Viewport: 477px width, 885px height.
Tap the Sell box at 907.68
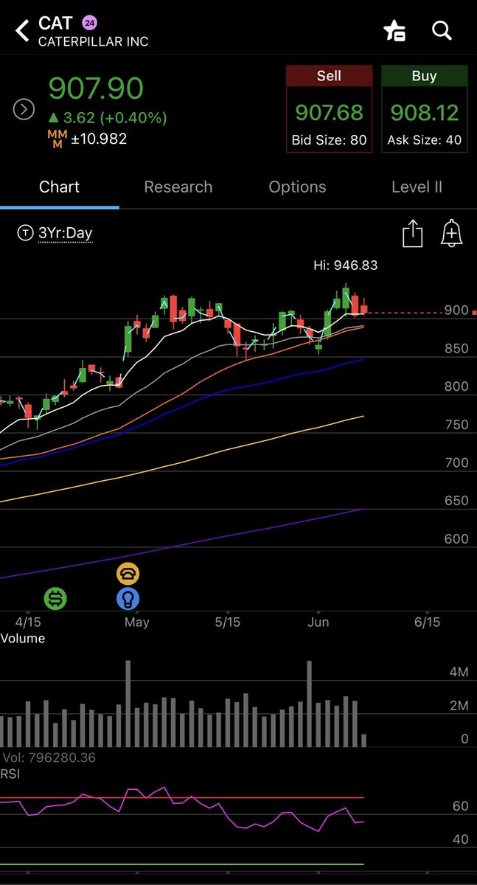pyautogui.click(x=329, y=109)
